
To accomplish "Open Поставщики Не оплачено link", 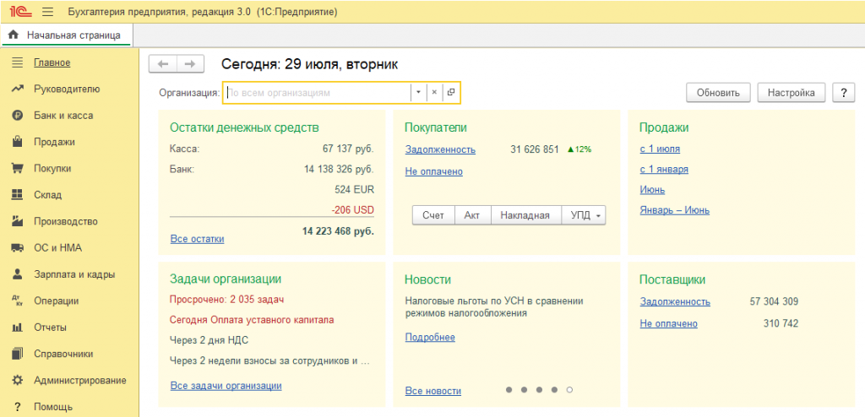I will pos(669,324).
